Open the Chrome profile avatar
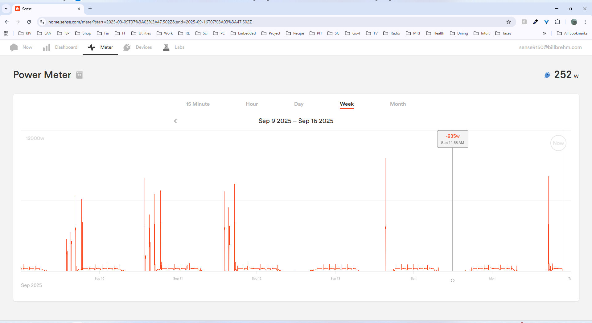 [x=574, y=22]
